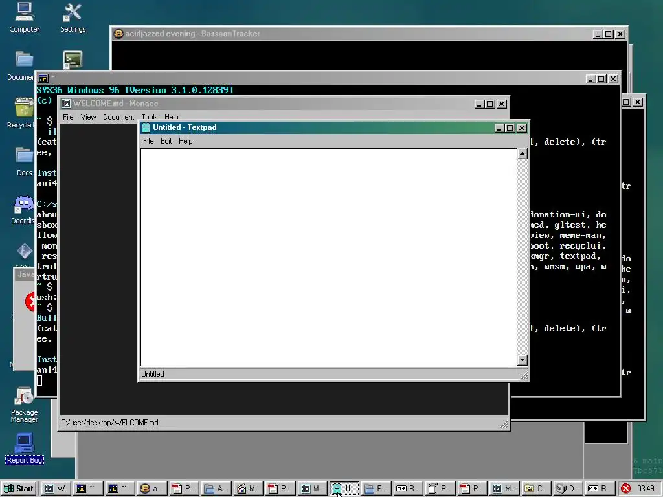This screenshot has height=497, width=663.
Task: Click the BassoonTracker title bar icon
Action: (x=119, y=34)
